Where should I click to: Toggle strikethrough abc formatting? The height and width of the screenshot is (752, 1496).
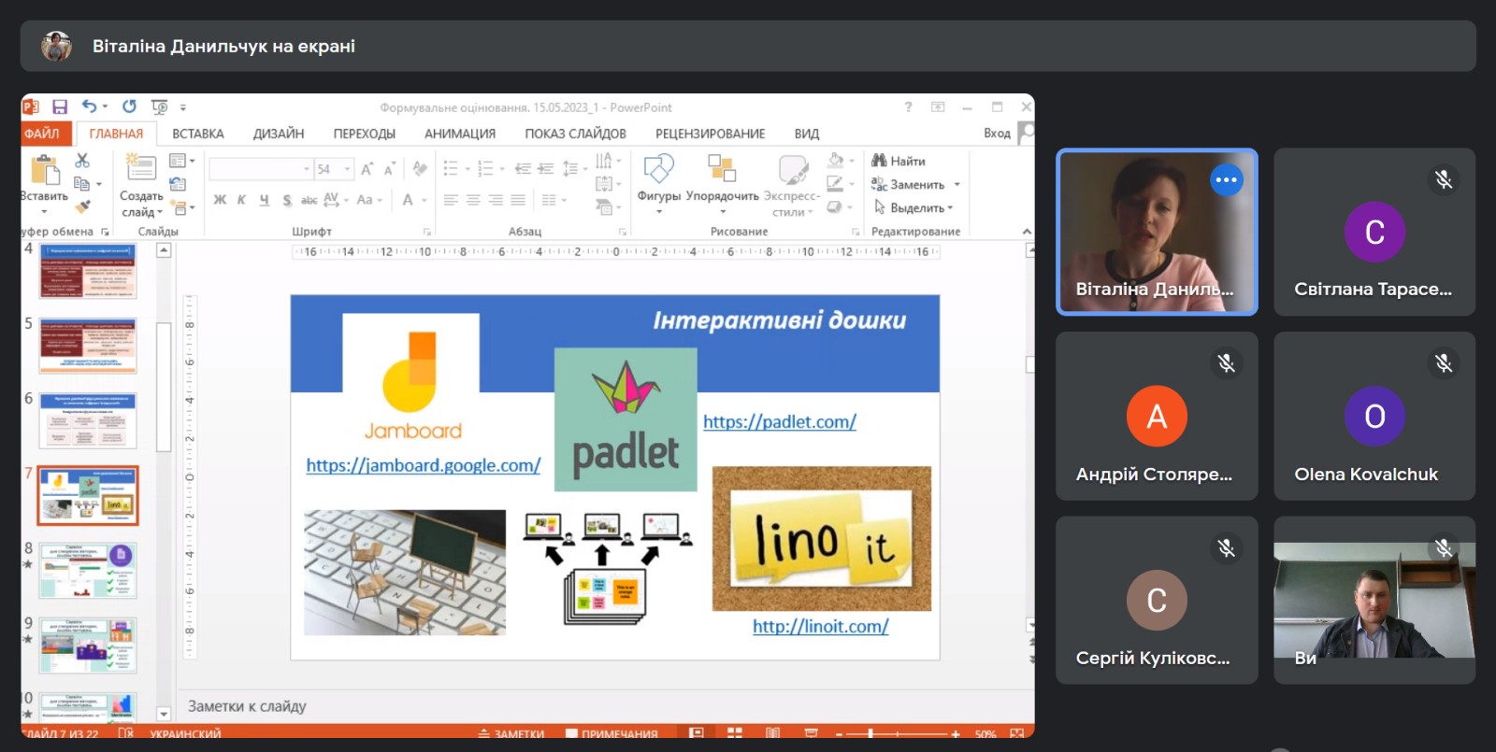click(x=309, y=200)
